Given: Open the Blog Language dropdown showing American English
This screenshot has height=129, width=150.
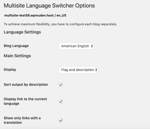Looking at the screenshot, I should 76,46.
